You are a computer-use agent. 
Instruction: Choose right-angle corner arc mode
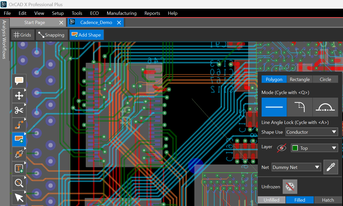(x=300, y=107)
